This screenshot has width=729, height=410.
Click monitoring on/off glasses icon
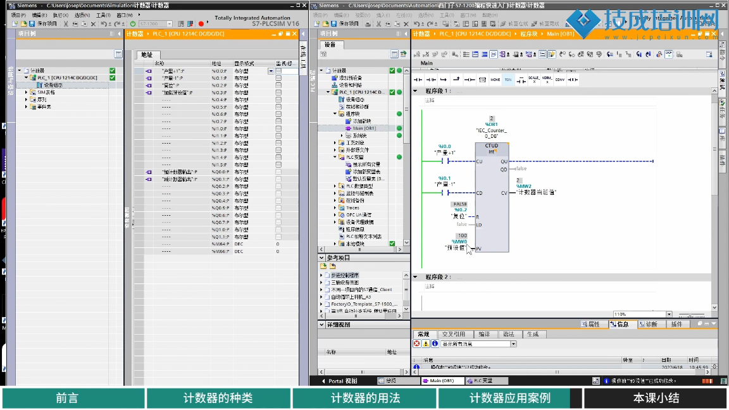click(668, 54)
